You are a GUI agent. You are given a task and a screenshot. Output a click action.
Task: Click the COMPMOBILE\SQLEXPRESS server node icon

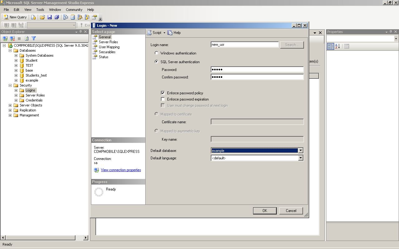(x=10, y=45)
